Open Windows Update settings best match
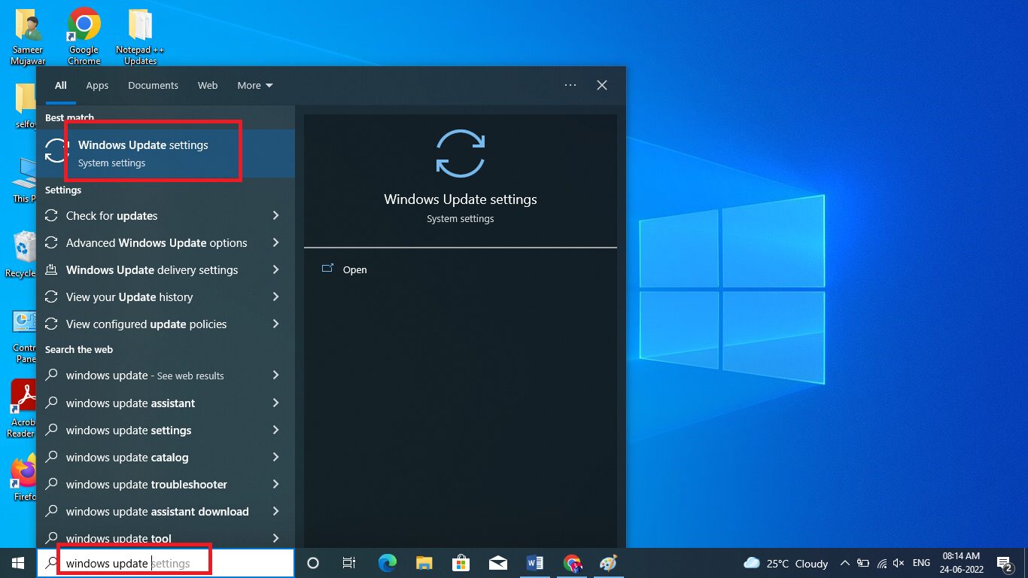The image size is (1028, 578). point(166,154)
